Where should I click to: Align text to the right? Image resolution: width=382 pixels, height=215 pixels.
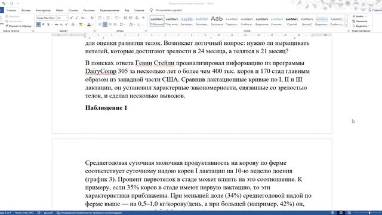coord(110,24)
